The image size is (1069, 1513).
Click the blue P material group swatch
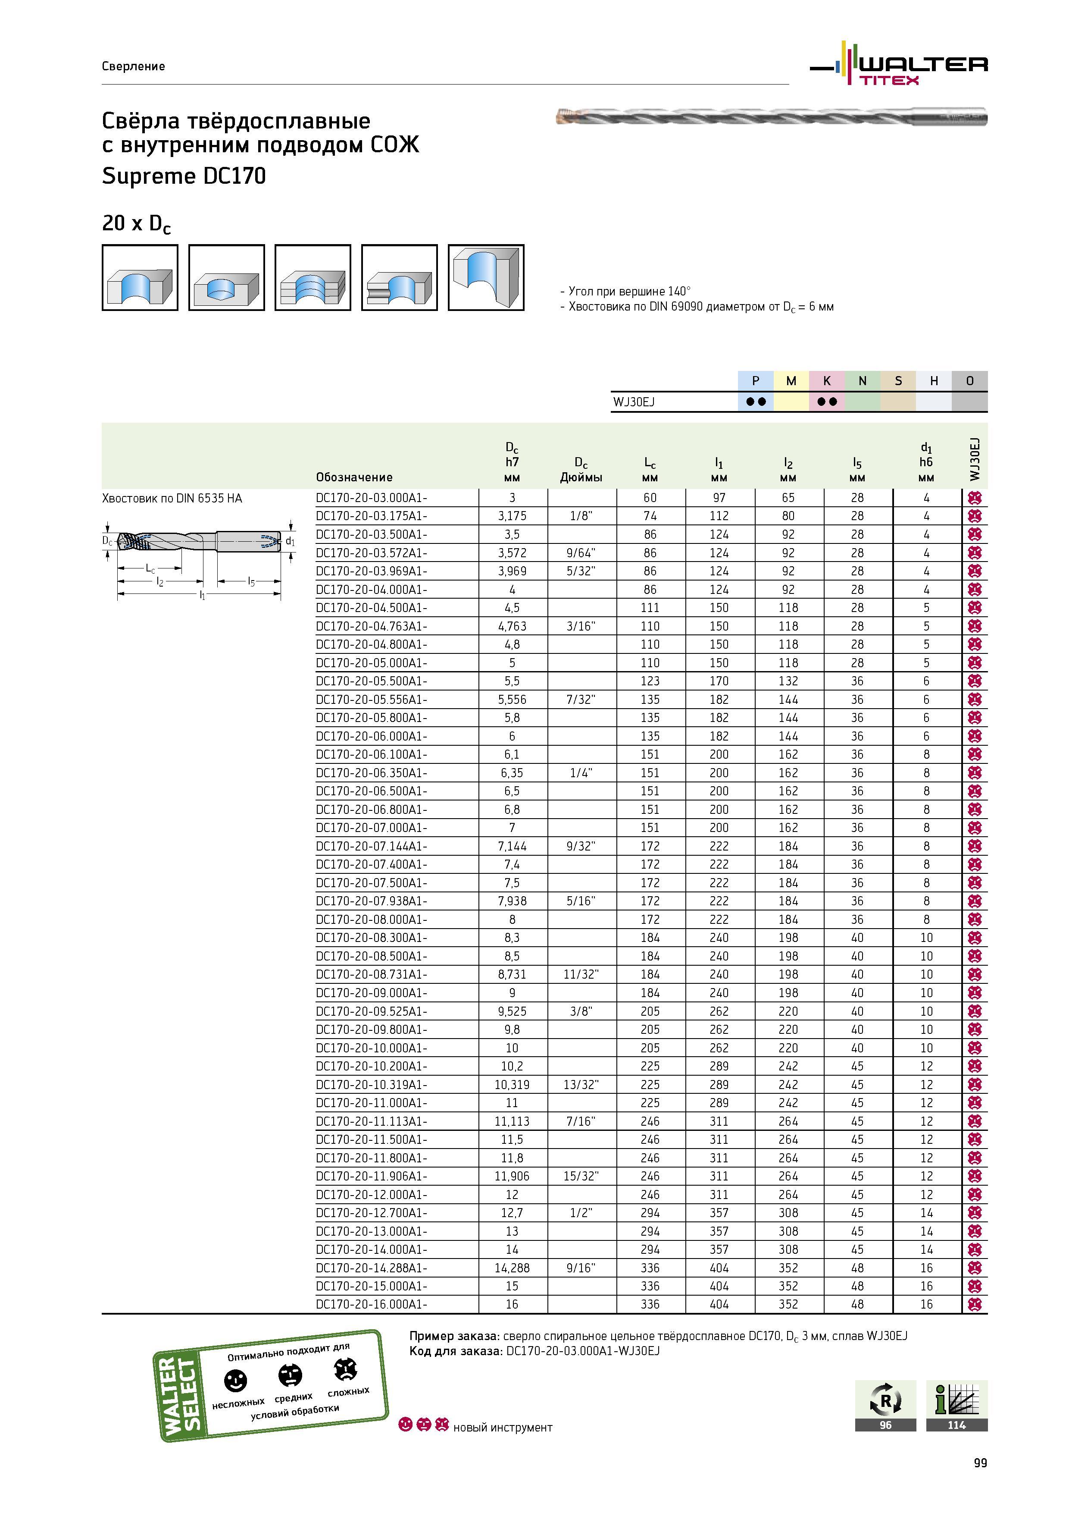[756, 381]
